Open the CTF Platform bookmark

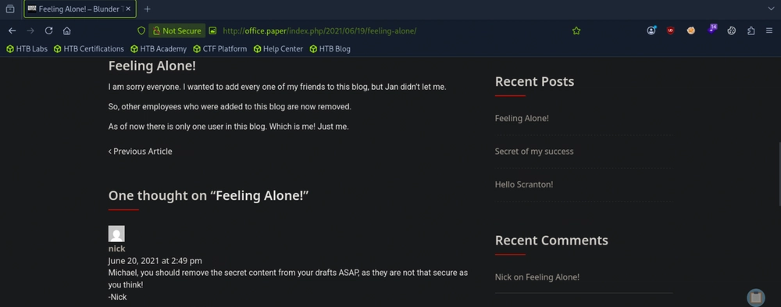(219, 49)
